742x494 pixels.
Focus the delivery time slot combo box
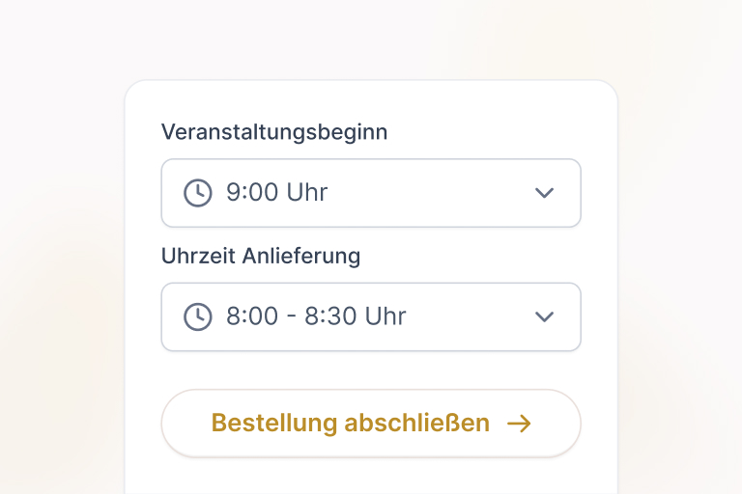[371, 316]
